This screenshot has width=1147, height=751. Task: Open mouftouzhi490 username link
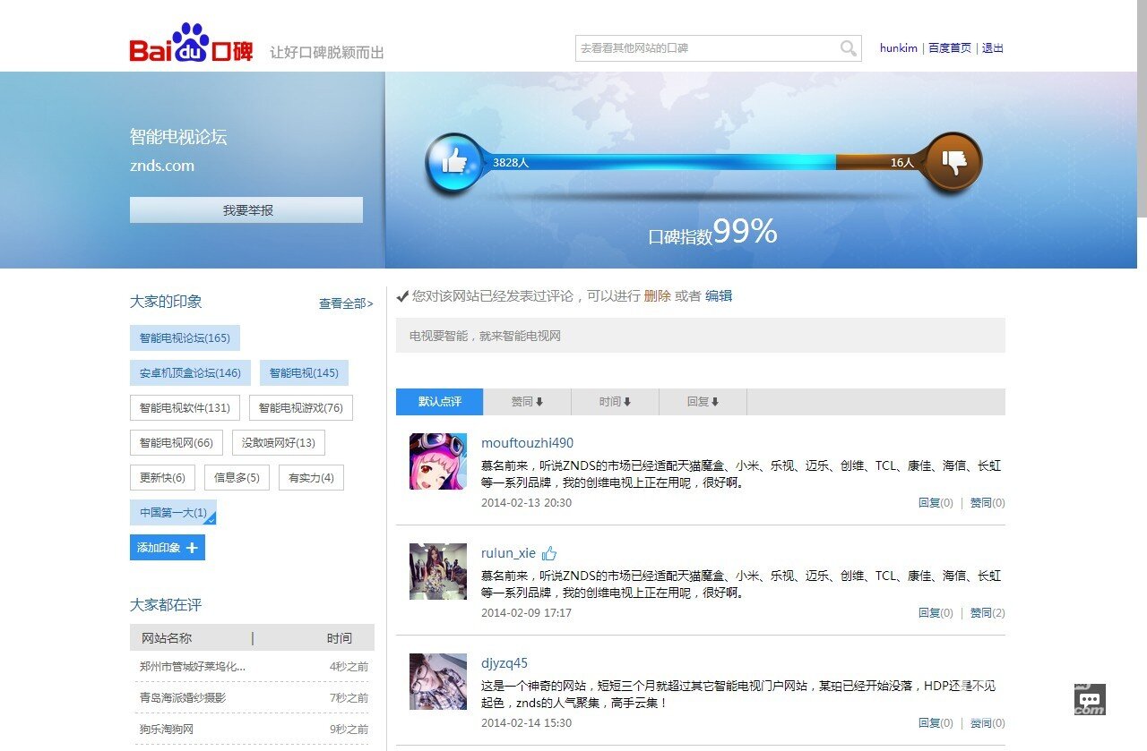[527, 443]
